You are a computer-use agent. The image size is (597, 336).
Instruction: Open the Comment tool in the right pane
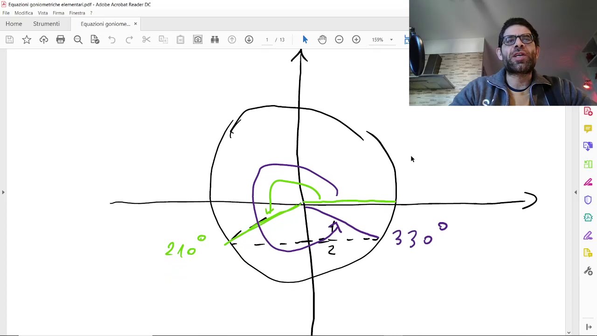(x=588, y=128)
